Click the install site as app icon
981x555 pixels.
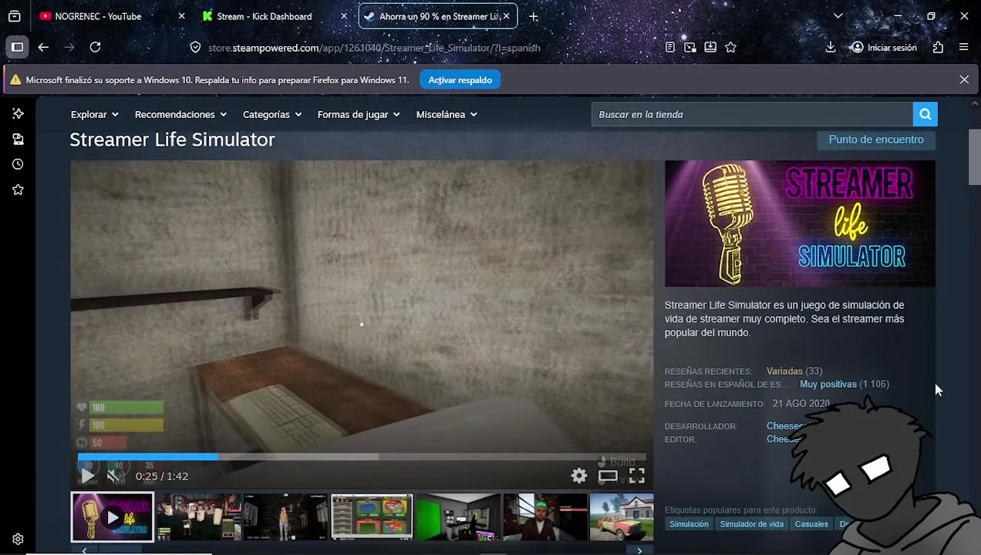coord(710,47)
